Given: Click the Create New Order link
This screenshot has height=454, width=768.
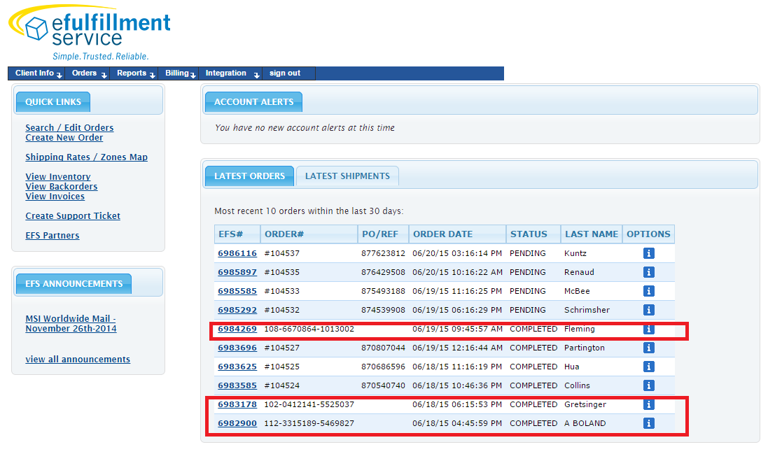Looking at the screenshot, I should coord(64,138).
